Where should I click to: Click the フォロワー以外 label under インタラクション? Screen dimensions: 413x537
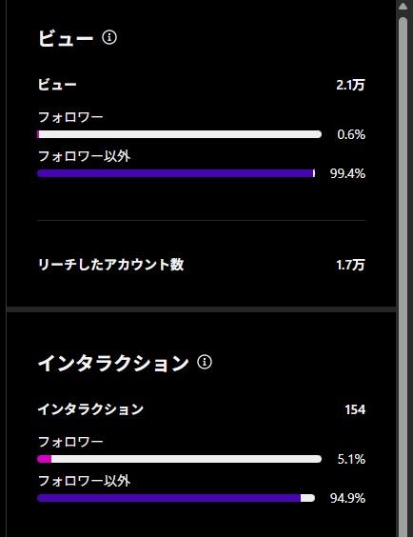tap(84, 481)
